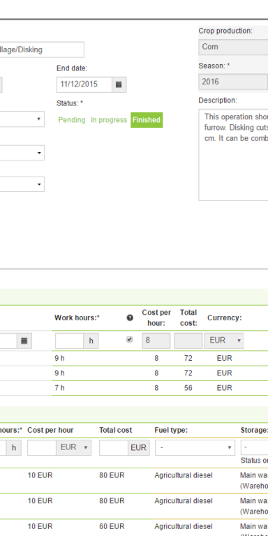This screenshot has width=268, height=536.
Task: Click the machinery Total cost input
Action: click(114, 447)
